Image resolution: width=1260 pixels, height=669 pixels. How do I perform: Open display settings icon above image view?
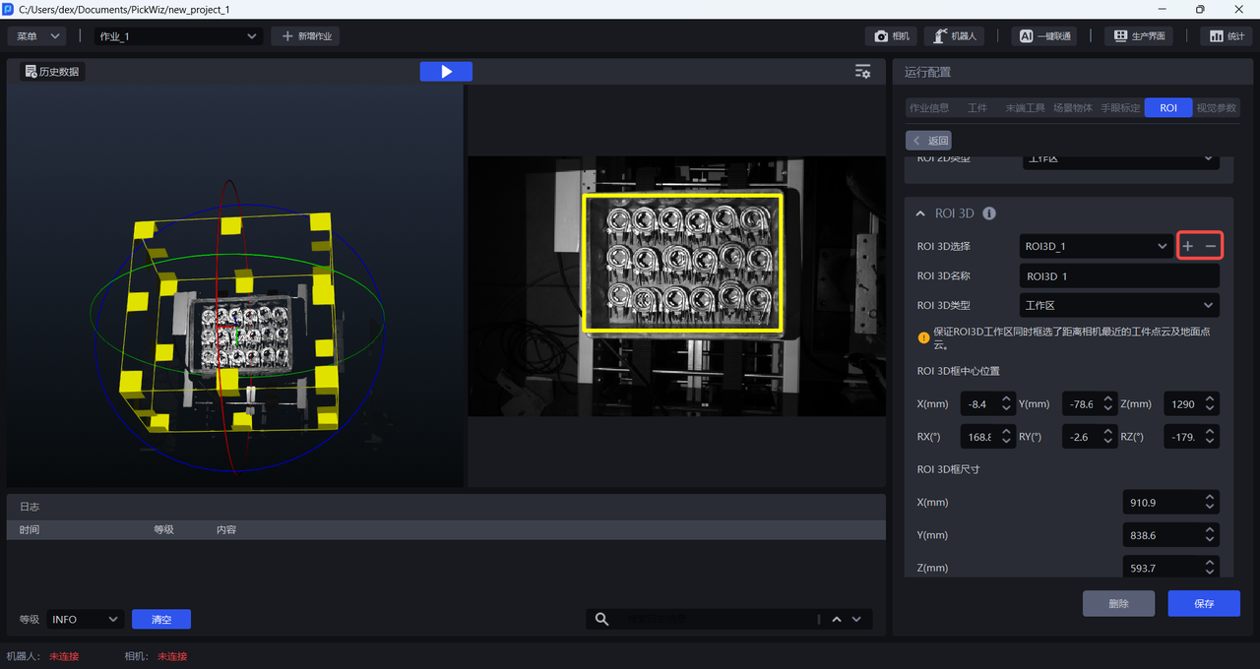pos(862,72)
